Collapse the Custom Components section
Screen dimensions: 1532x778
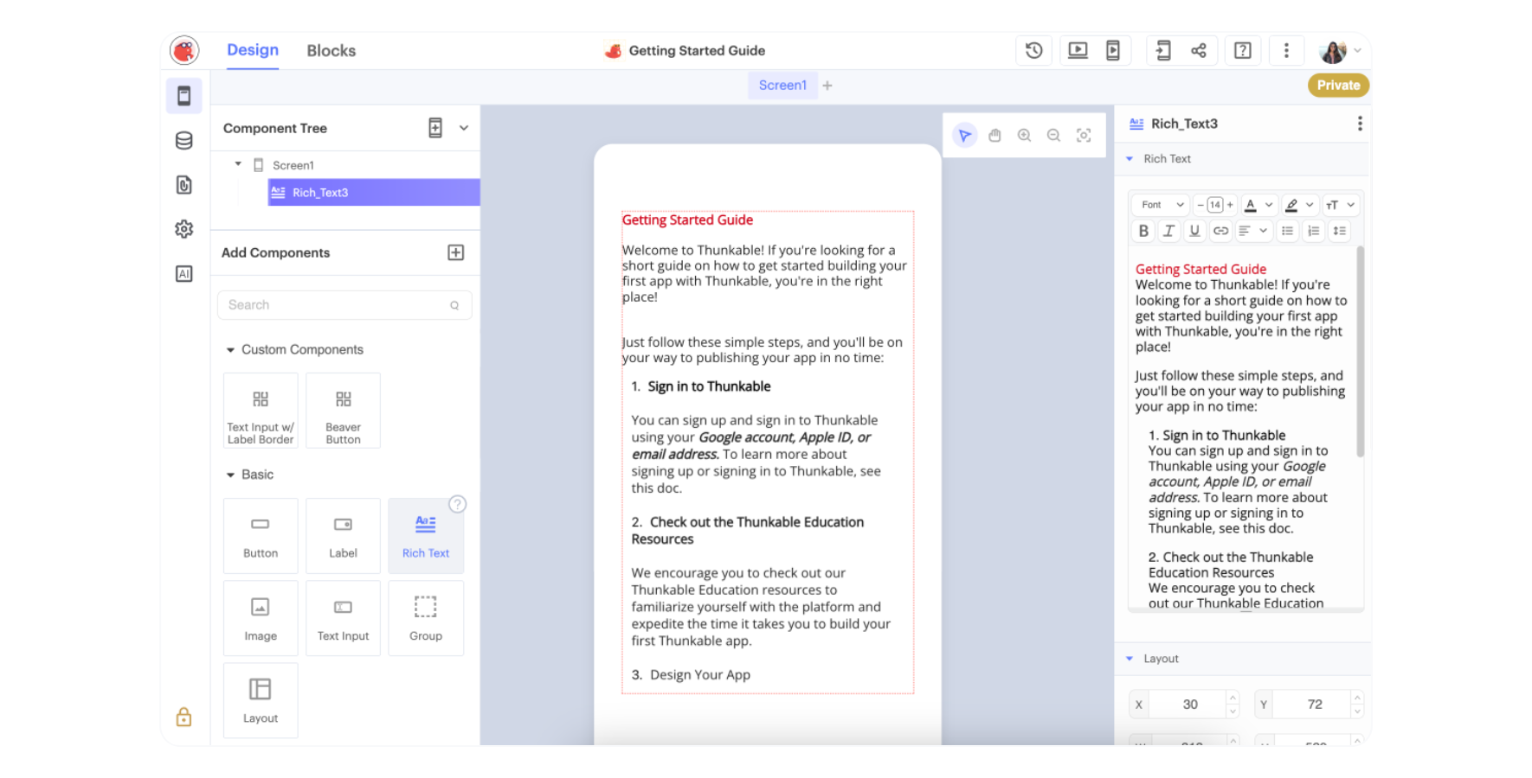tap(230, 350)
